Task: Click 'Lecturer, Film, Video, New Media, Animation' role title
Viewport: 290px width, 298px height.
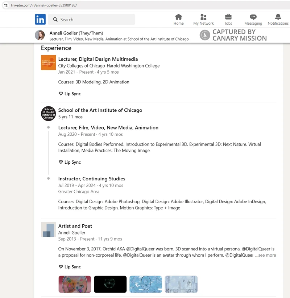Action: click(x=108, y=127)
